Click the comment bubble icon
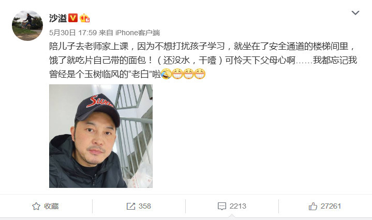 (222, 206)
